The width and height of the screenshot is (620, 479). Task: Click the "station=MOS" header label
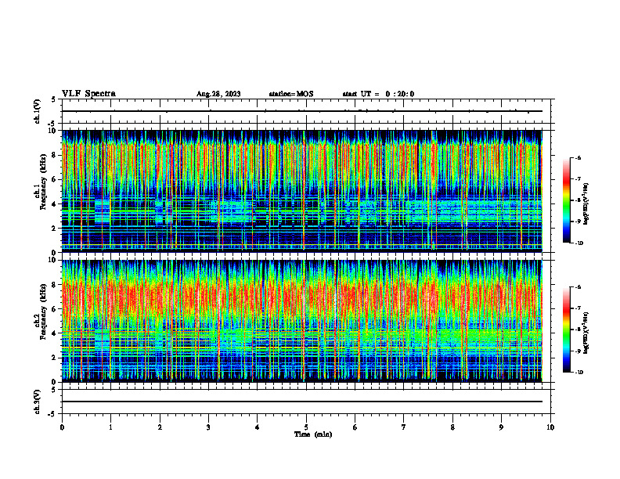pyautogui.click(x=291, y=94)
